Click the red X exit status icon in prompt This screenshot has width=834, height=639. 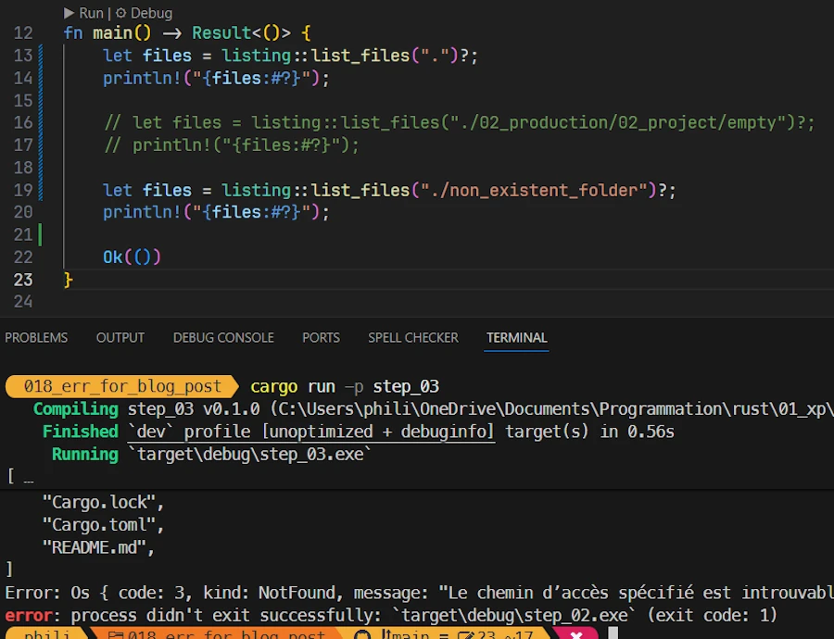click(576, 635)
